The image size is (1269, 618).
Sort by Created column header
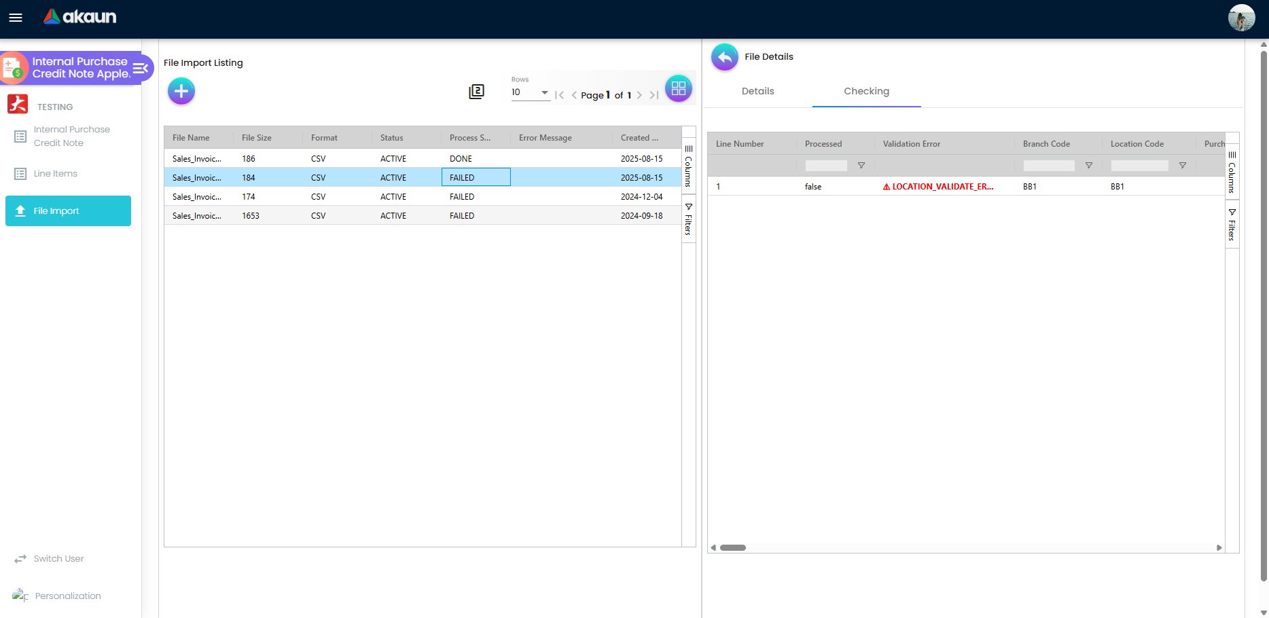639,138
